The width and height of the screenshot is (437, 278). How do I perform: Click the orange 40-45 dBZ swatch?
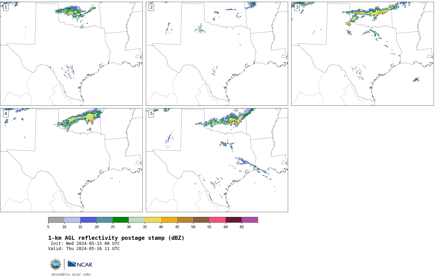click(169, 220)
